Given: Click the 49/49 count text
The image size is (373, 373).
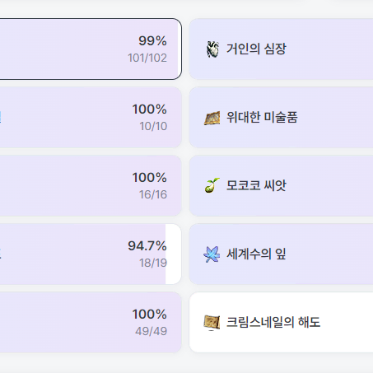Looking at the screenshot, I should (152, 331).
